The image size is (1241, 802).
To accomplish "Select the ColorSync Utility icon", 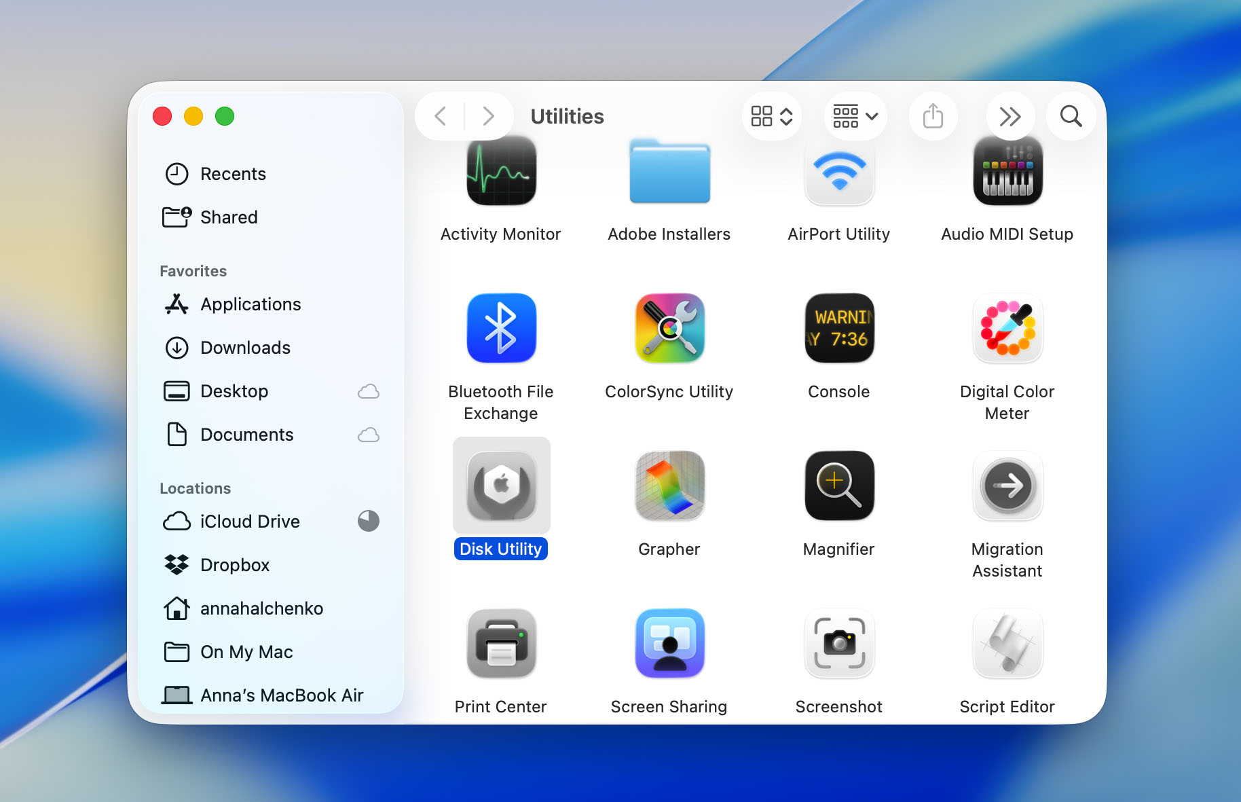I will [669, 328].
